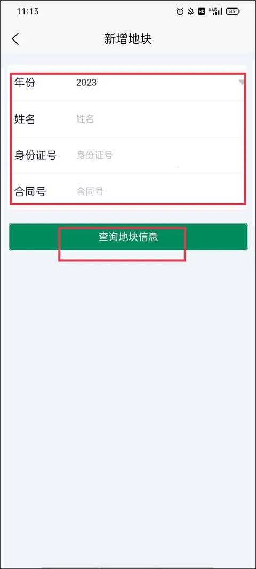Tap the 新增地块 page title

(x=128, y=39)
